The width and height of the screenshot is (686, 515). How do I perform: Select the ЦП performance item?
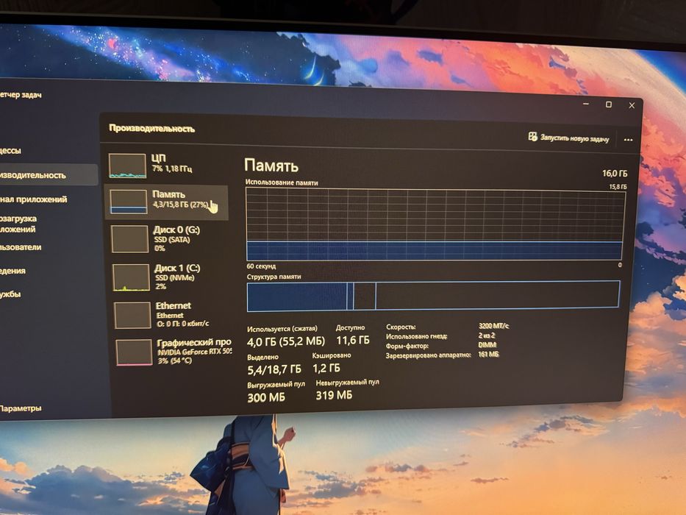166,165
